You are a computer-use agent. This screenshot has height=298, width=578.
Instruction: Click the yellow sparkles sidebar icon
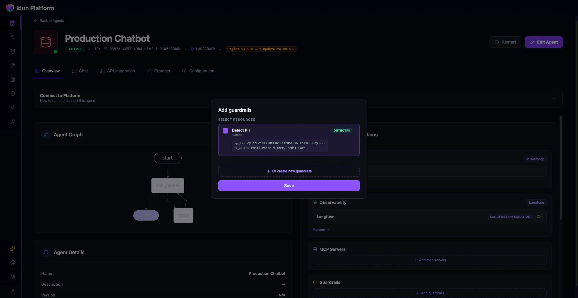pyautogui.click(x=13, y=249)
